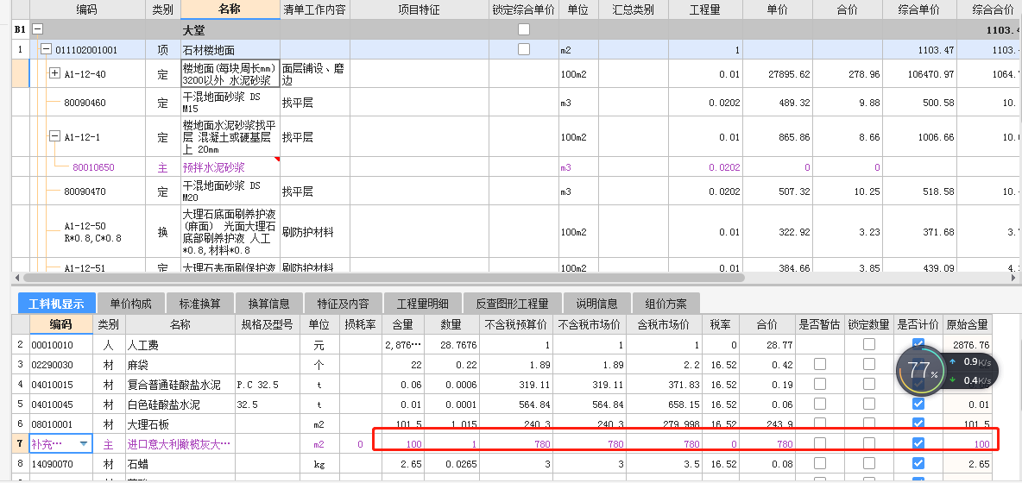Open the 单价构成 tab
Viewport: 1022px width, 483px height.
(x=130, y=304)
